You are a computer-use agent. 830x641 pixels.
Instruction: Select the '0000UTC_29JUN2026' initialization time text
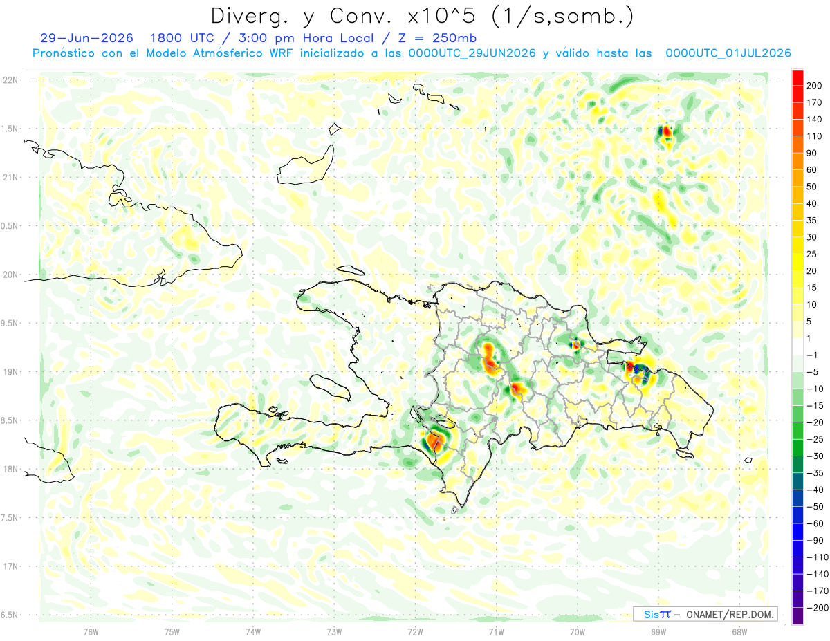click(472, 53)
